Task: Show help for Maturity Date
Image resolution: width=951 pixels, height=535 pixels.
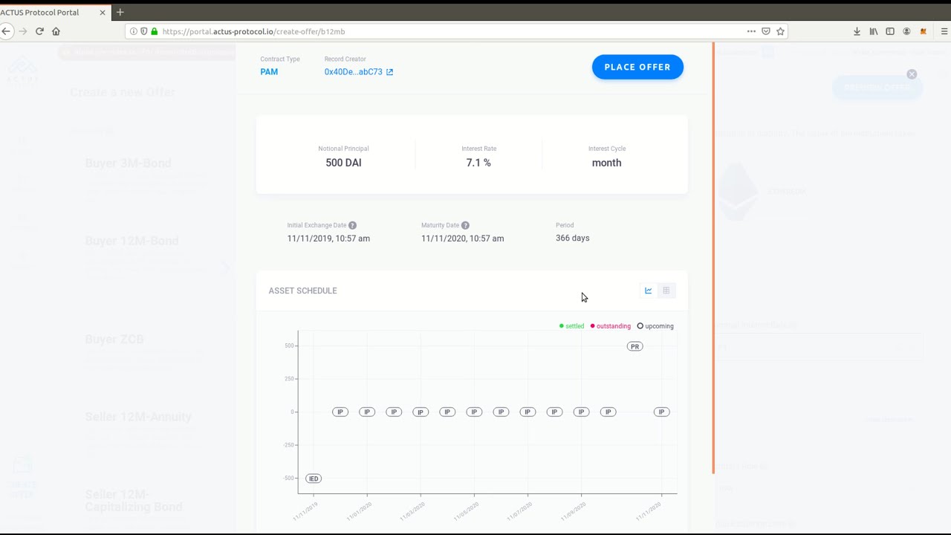Action: [465, 225]
